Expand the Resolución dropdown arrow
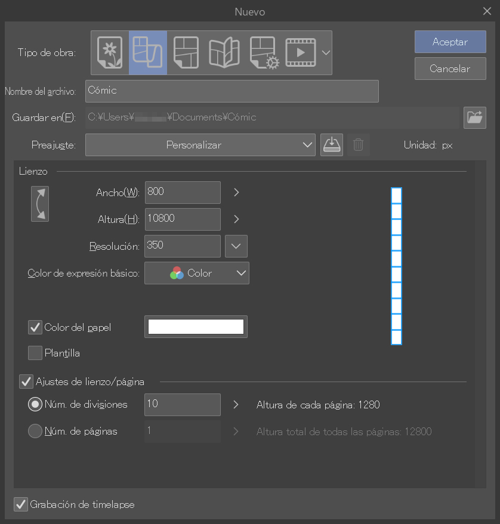Image resolution: width=500 pixels, height=524 pixels. point(236,246)
